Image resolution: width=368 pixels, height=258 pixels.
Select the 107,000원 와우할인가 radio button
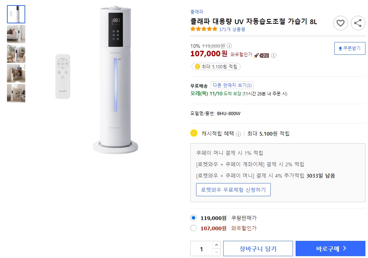193,228
